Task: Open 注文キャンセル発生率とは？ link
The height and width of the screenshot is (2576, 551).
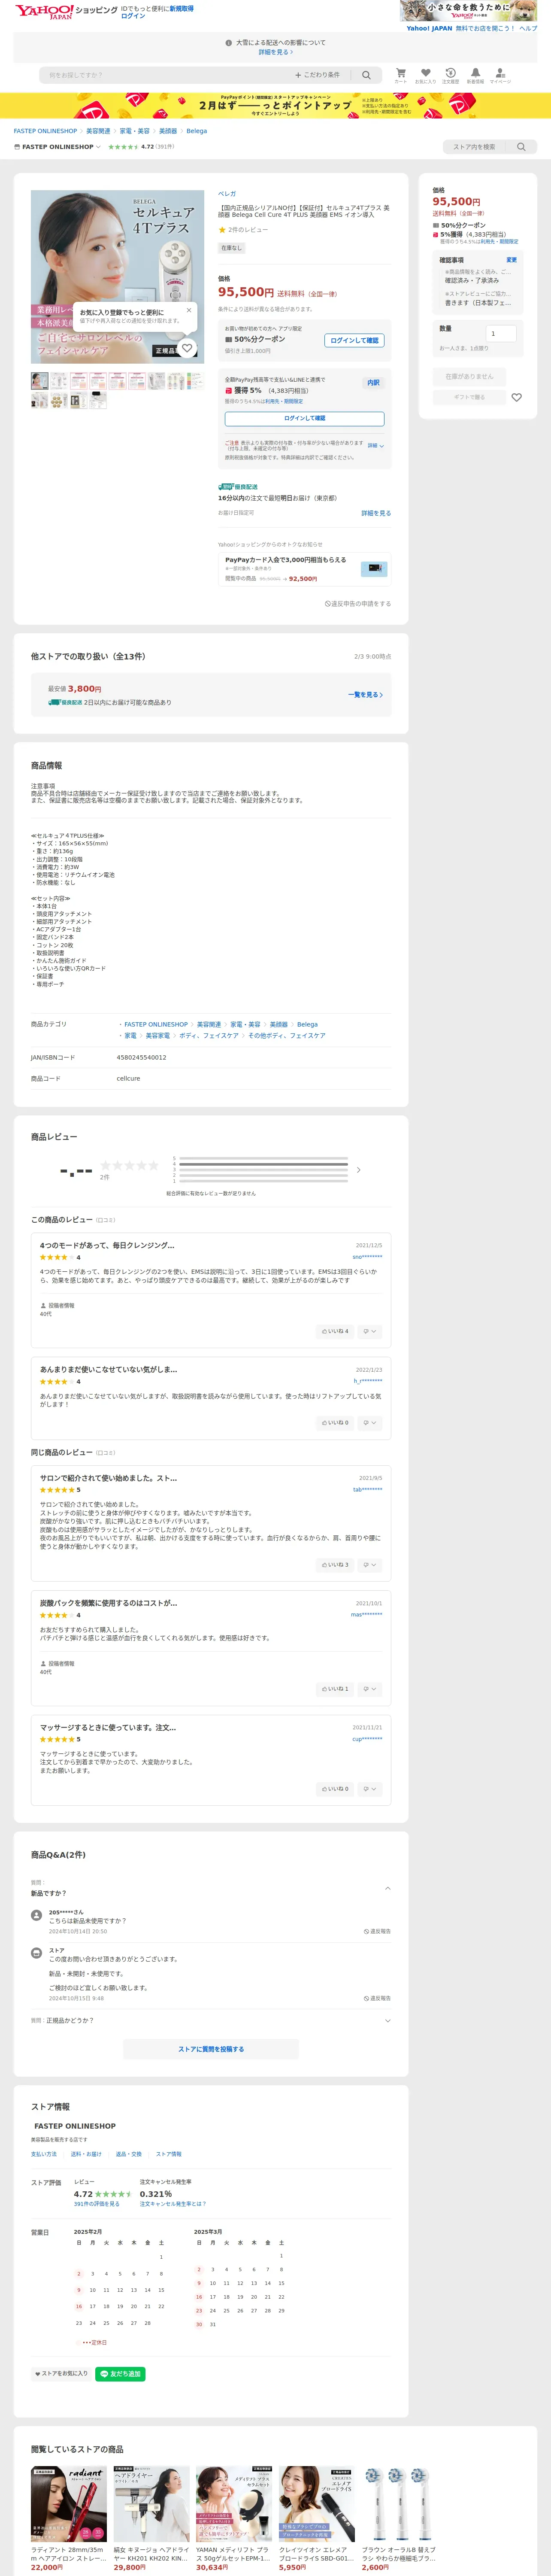Action: click(173, 2204)
